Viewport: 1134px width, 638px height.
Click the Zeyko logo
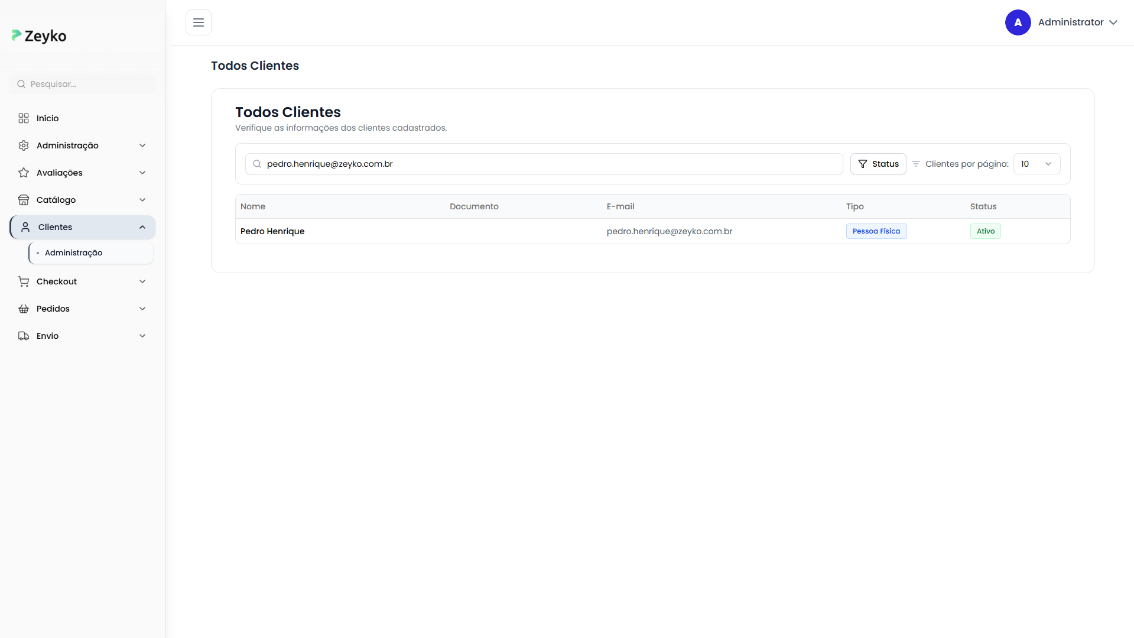(39, 36)
